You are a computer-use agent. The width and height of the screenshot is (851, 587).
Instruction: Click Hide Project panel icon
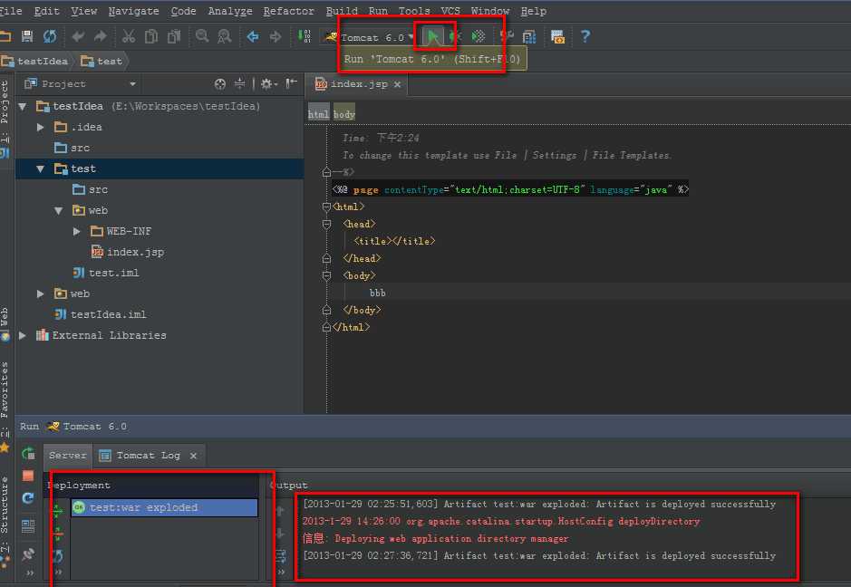click(292, 83)
